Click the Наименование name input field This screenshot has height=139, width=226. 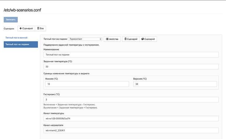[x=131, y=55]
